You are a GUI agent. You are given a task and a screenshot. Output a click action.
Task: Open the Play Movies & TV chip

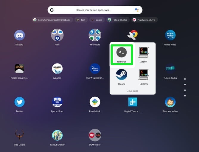coord(144,20)
